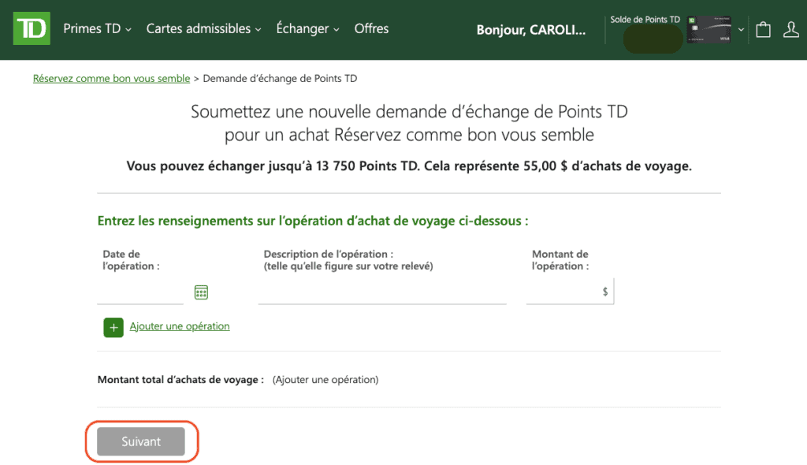The height and width of the screenshot is (465, 807).
Task: Select the Visa credit card thumbnail
Action: (709, 28)
